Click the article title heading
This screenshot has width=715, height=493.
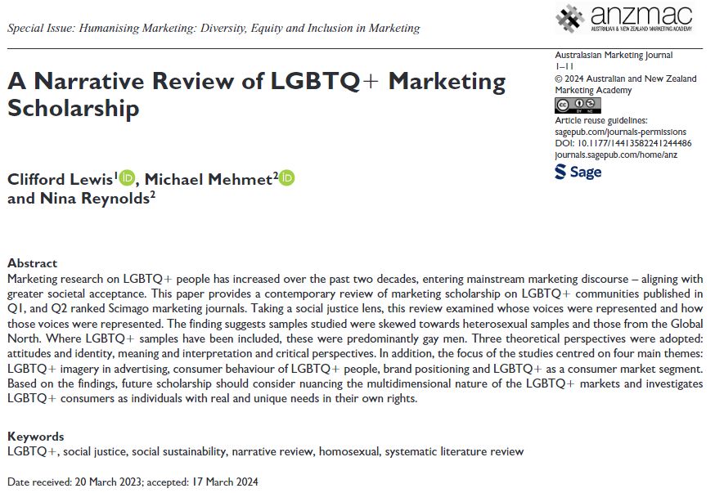pos(256,94)
